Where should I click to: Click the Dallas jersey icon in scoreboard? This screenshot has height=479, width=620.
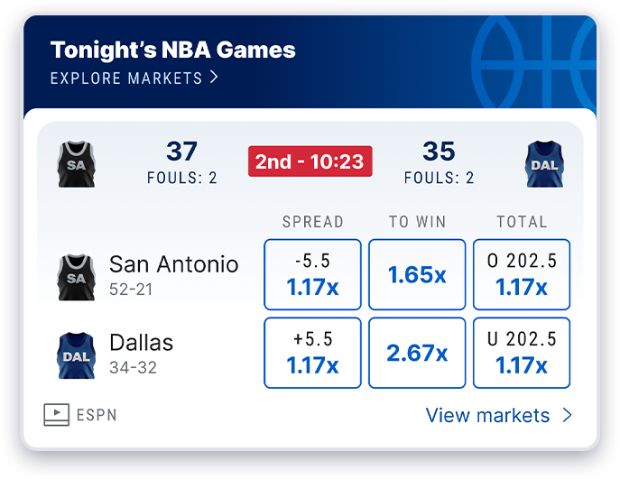pos(544,164)
